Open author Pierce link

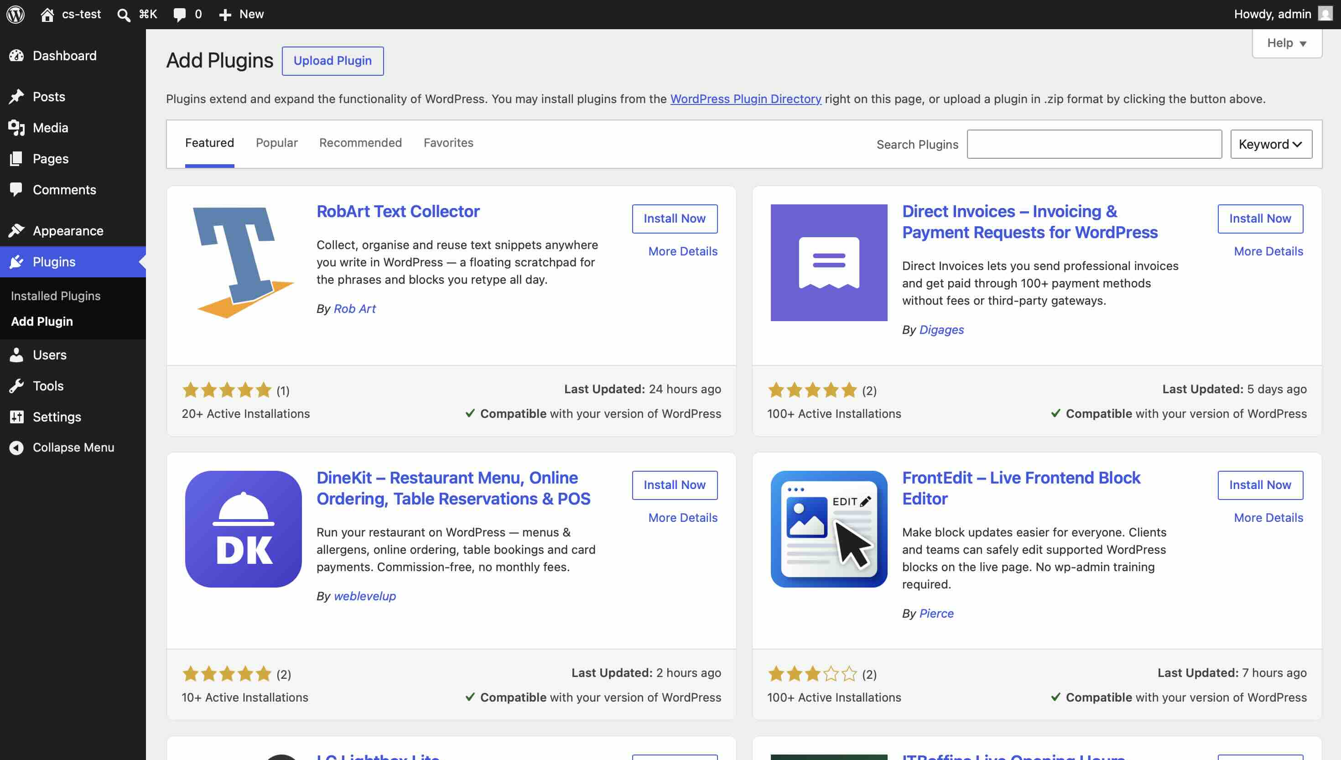pyautogui.click(x=936, y=613)
